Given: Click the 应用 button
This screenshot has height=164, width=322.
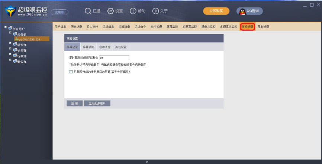Looking at the screenshot, I should [x=74, y=103].
